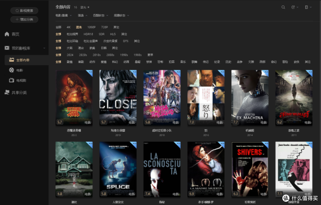Click the 我的影视库 library icon
This screenshot has height=205, width=321.
pos(7,48)
